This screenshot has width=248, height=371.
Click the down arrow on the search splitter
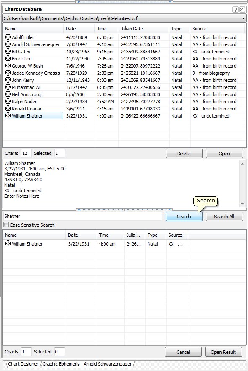pos(170,210)
